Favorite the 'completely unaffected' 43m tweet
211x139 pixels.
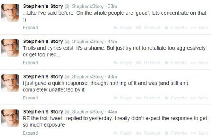[175, 98]
